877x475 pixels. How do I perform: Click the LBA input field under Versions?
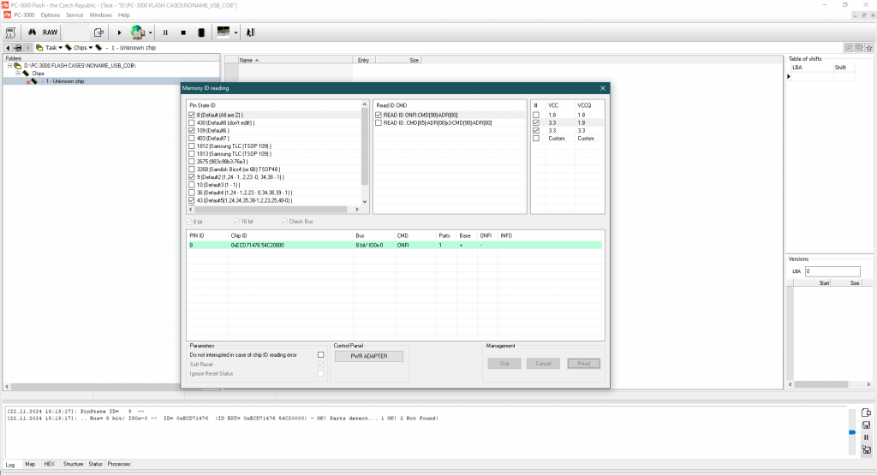click(x=832, y=271)
